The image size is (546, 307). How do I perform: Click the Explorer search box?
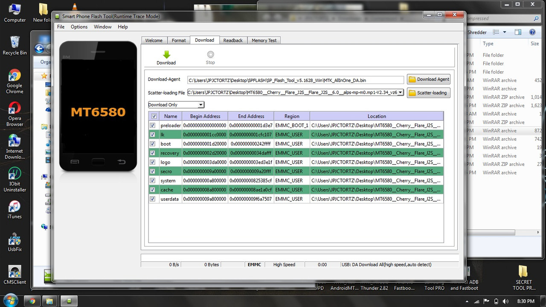[x=502, y=19]
